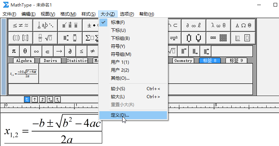Screen dimensions: 279x146
Task: Open the relational symbols palette (≤ ≠ ≈)
Action: pyautogui.click(x=20, y=25)
